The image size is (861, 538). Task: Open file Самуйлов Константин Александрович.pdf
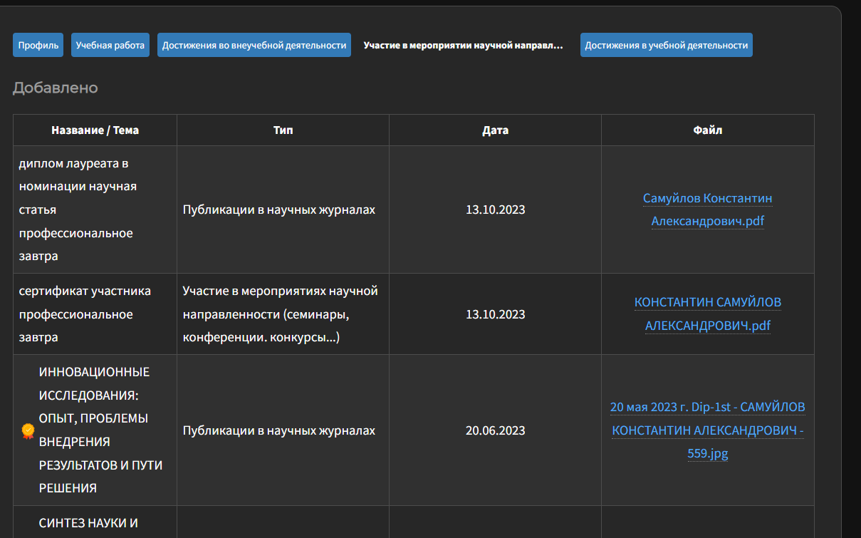coord(707,209)
